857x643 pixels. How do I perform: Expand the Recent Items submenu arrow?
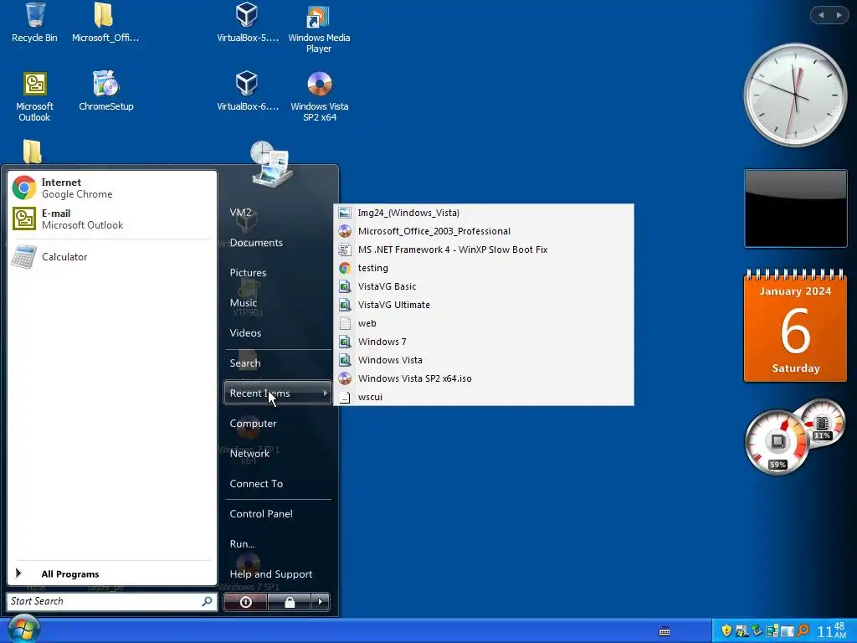point(326,394)
